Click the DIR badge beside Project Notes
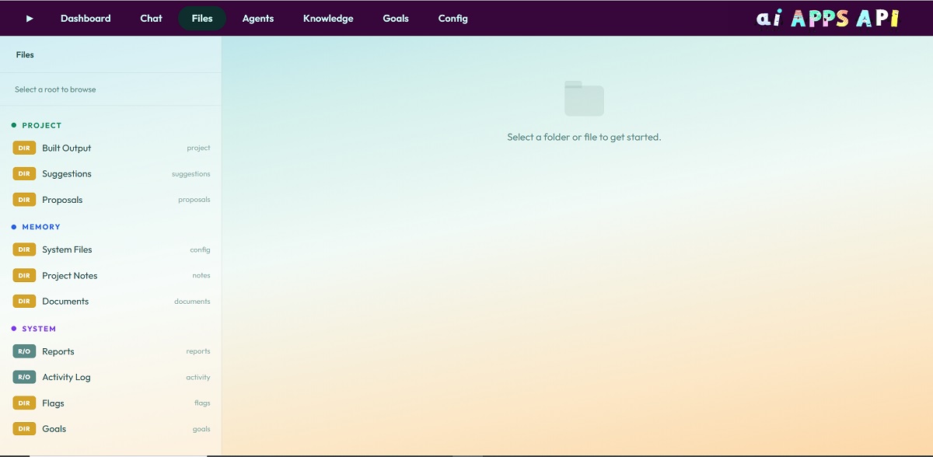Screen dimensions: 933x457 click(24, 276)
